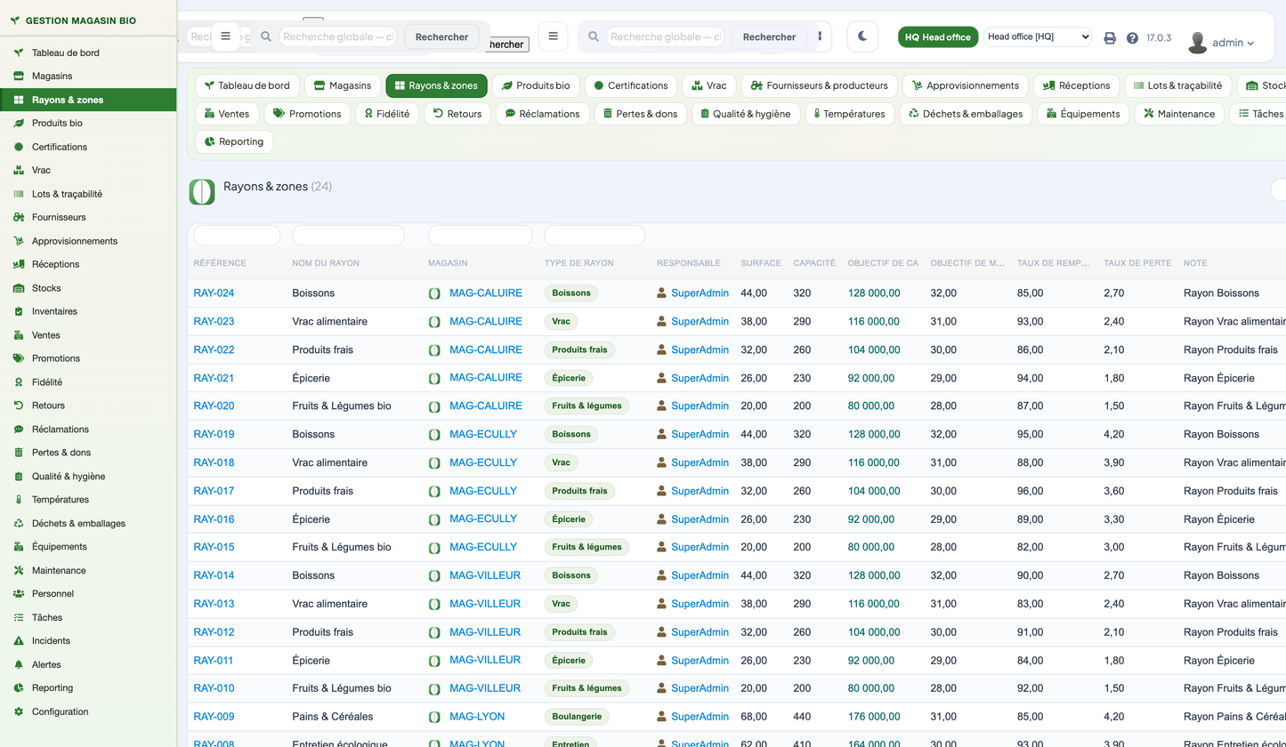
Task: Sort by the SURFACE column header
Action: pyautogui.click(x=761, y=263)
